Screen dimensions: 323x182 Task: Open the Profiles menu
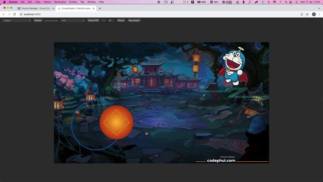[73, 2]
